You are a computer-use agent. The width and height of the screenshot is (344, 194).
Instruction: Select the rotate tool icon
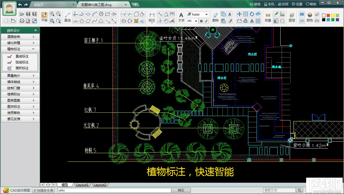(x=252, y=14)
